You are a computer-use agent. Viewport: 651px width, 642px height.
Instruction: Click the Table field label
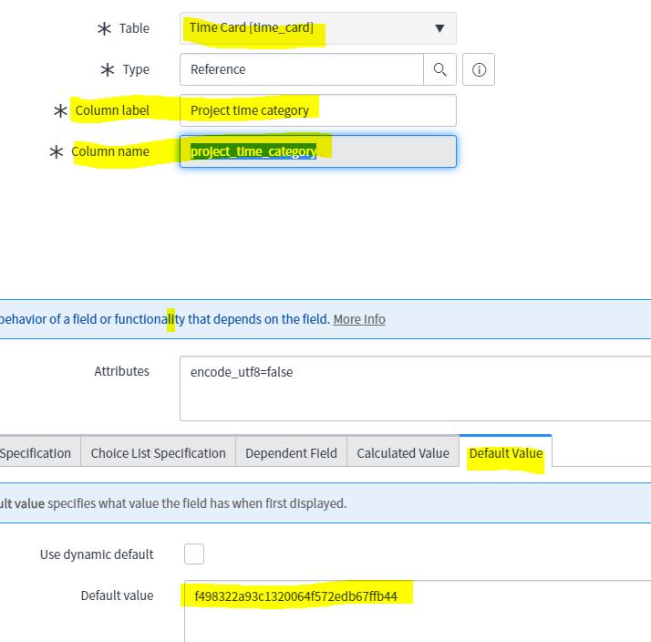(134, 28)
